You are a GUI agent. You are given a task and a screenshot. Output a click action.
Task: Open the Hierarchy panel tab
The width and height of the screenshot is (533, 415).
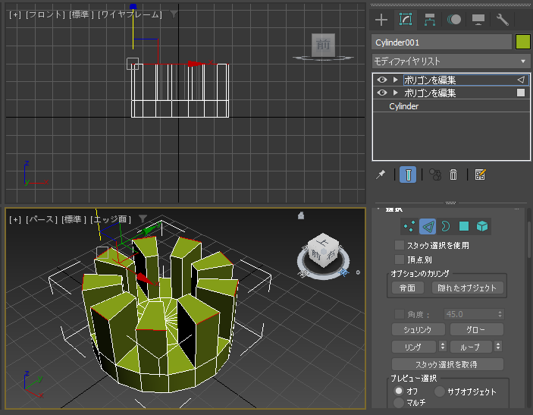(x=430, y=20)
